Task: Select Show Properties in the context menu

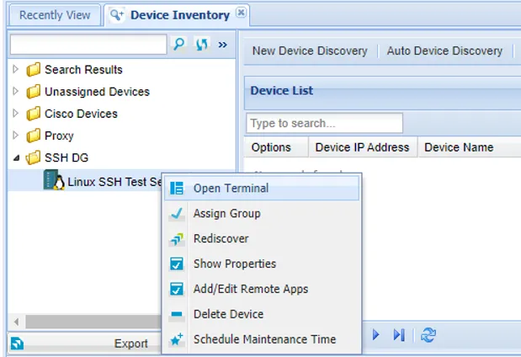Action: tap(262, 264)
